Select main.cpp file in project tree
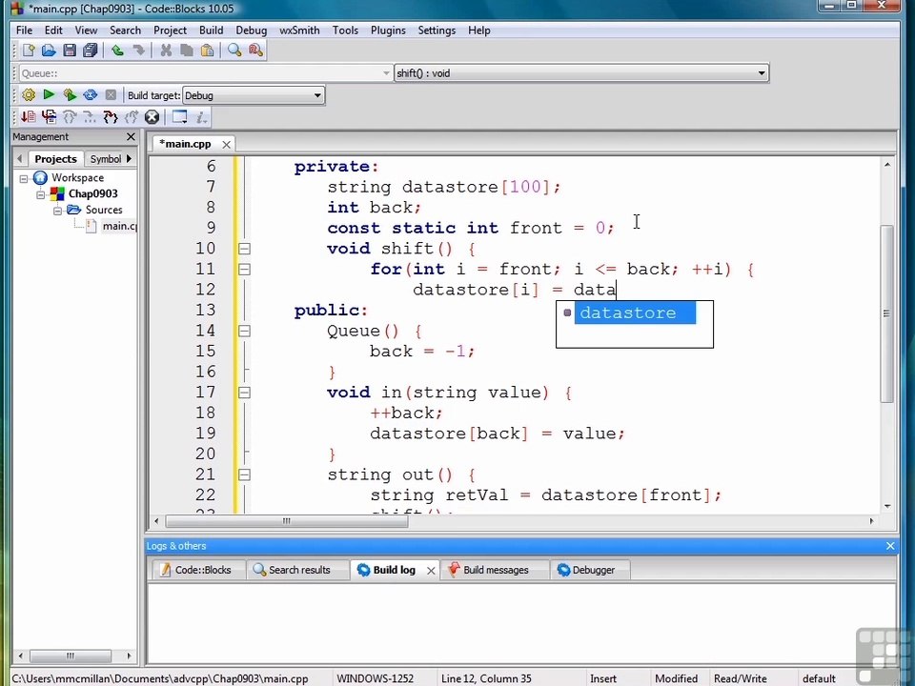The image size is (915, 686). click(x=112, y=226)
